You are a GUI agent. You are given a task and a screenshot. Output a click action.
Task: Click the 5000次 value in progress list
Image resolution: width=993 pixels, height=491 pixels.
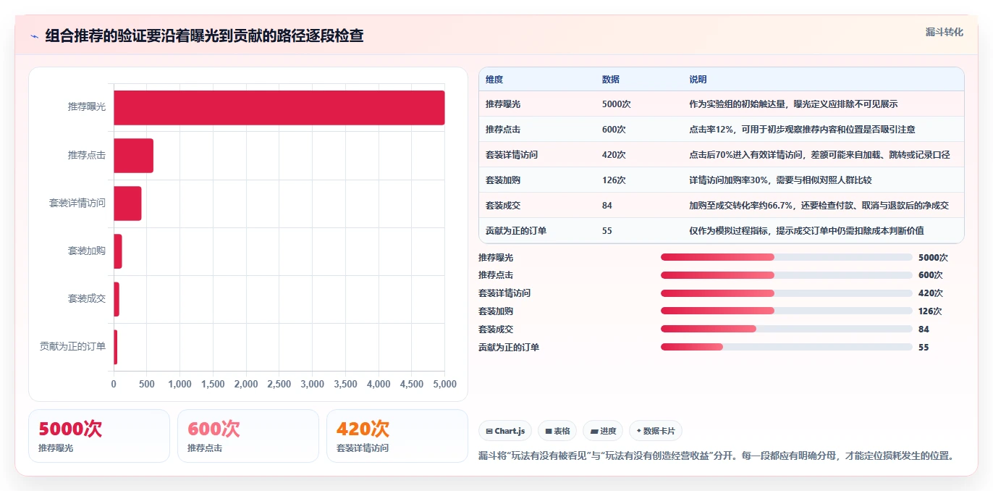[x=933, y=257]
